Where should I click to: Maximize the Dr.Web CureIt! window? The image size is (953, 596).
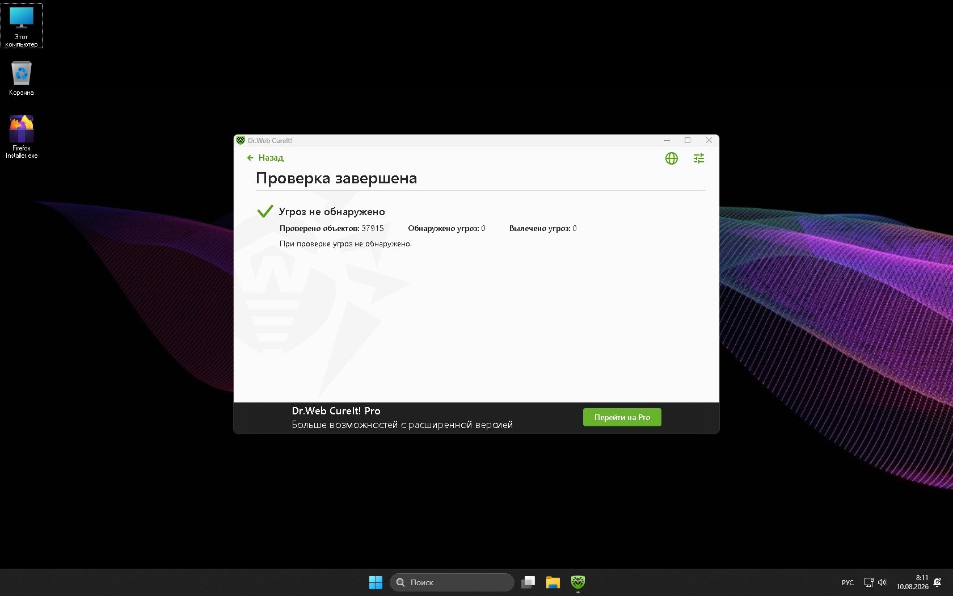coord(688,140)
